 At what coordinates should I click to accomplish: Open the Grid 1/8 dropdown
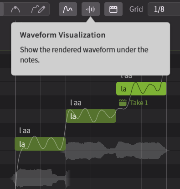pyautogui.click(x=164, y=9)
